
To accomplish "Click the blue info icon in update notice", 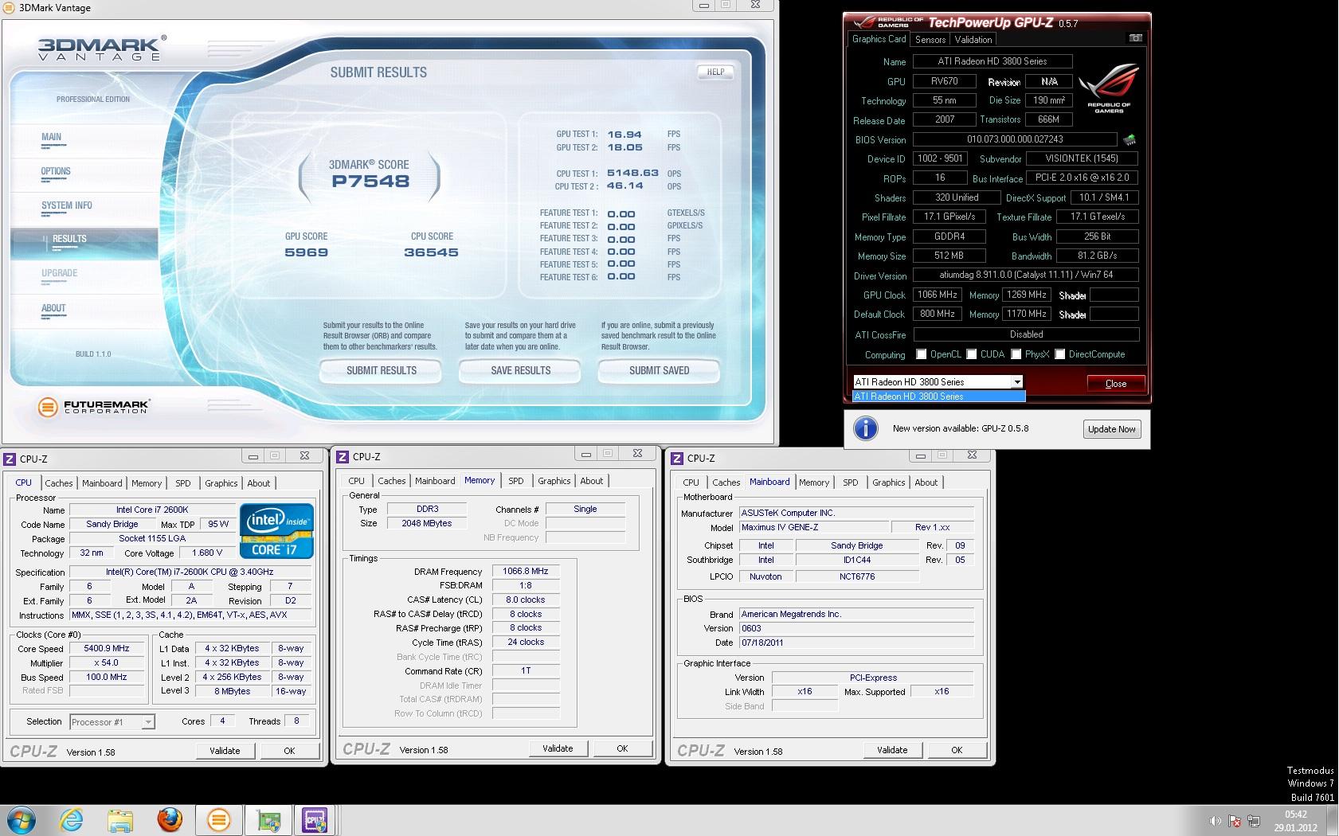I will coord(865,428).
